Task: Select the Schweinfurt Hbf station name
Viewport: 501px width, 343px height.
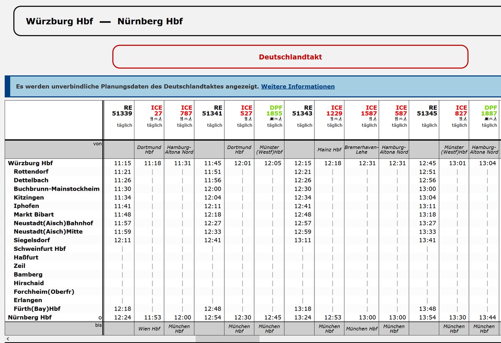Action: click(x=40, y=249)
